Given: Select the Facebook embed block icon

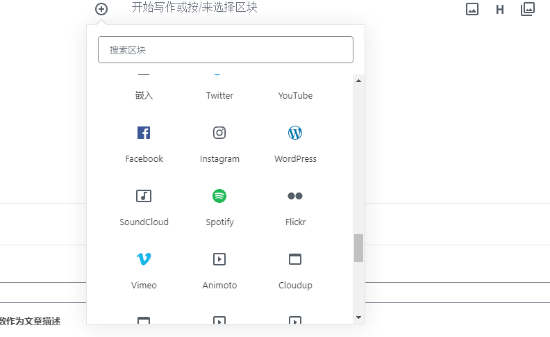Looking at the screenshot, I should (x=144, y=133).
